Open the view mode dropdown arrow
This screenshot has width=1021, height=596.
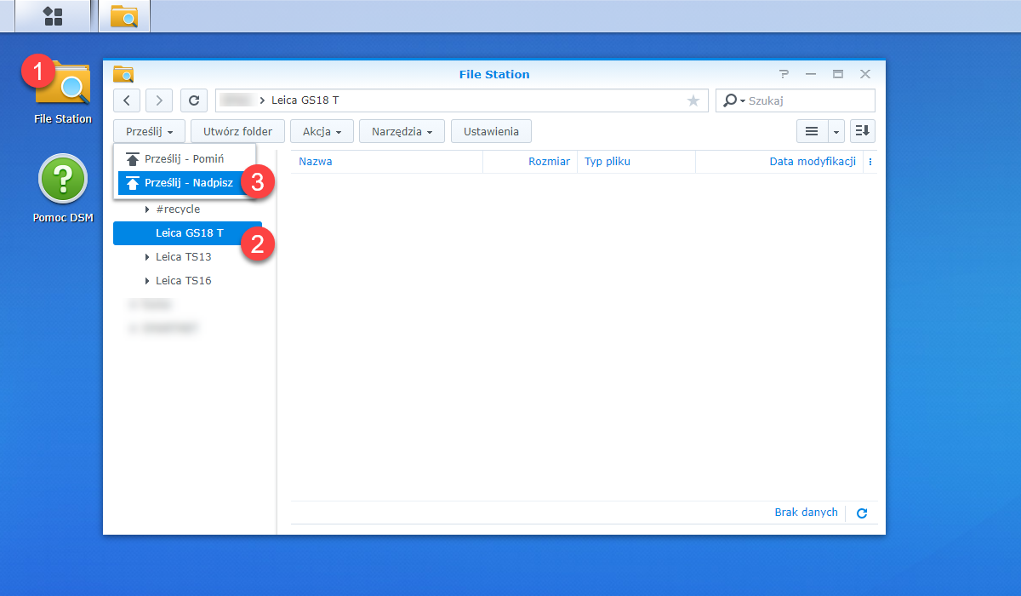point(836,131)
